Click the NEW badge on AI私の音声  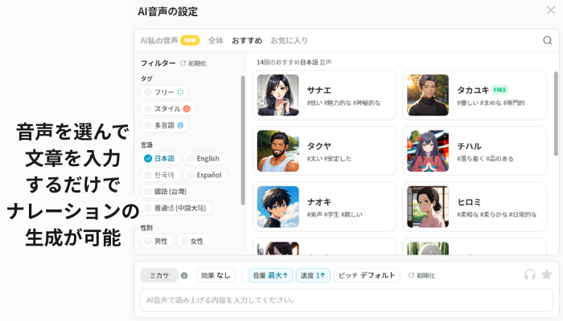(x=190, y=40)
